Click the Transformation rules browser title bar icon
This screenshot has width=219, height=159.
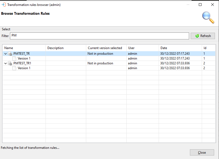point(4,5)
